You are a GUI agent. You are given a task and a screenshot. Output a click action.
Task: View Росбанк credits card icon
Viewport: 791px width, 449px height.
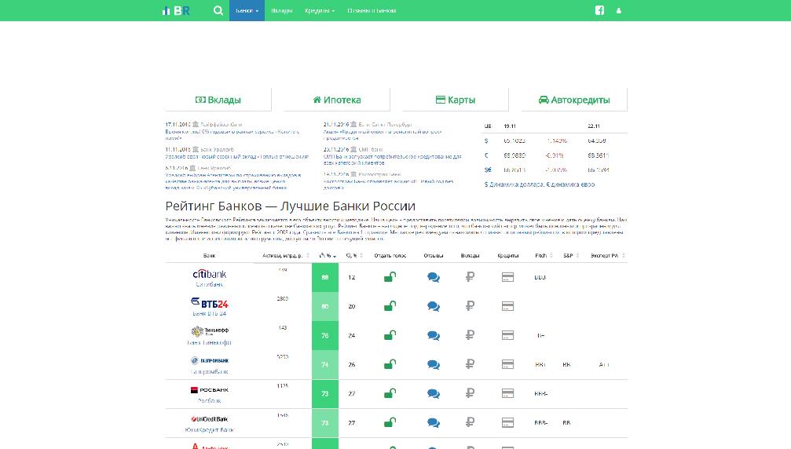point(507,393)
